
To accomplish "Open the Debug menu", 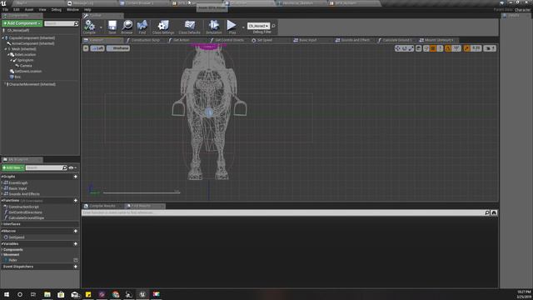I will point(57,9).
